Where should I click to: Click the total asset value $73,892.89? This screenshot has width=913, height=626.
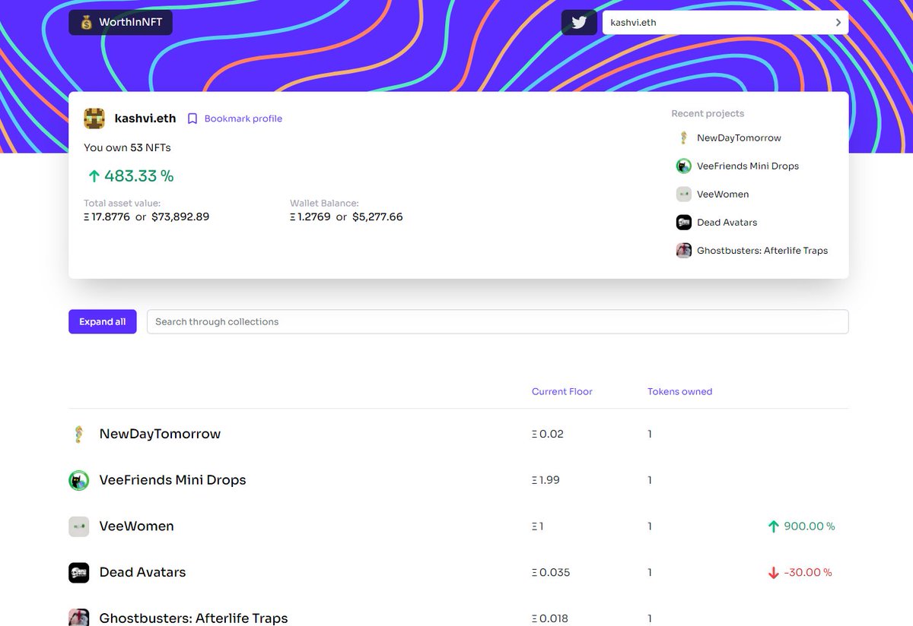click(180, 217)
